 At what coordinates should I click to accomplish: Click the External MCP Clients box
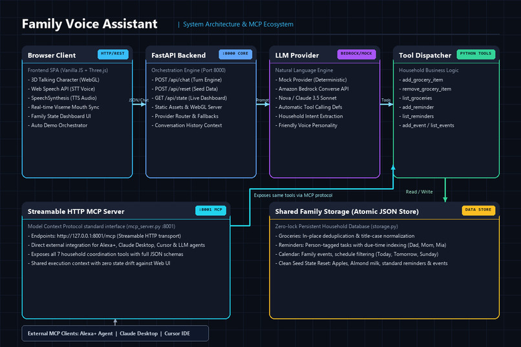[115, 333]
